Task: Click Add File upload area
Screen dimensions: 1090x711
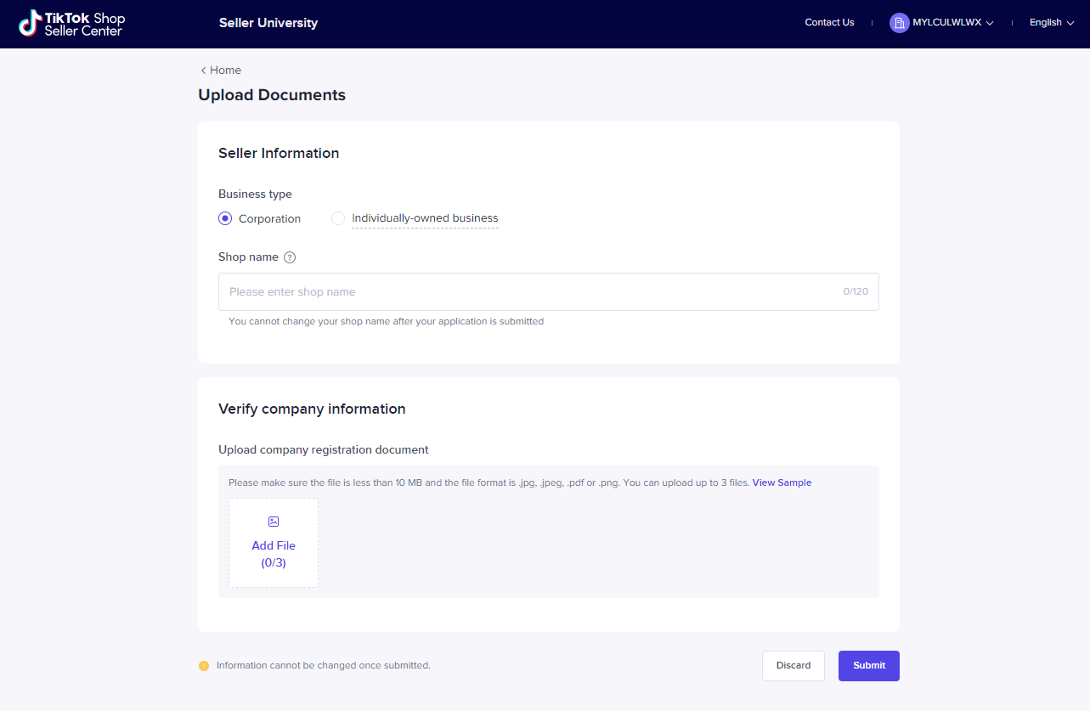Action: coord(274,544)
